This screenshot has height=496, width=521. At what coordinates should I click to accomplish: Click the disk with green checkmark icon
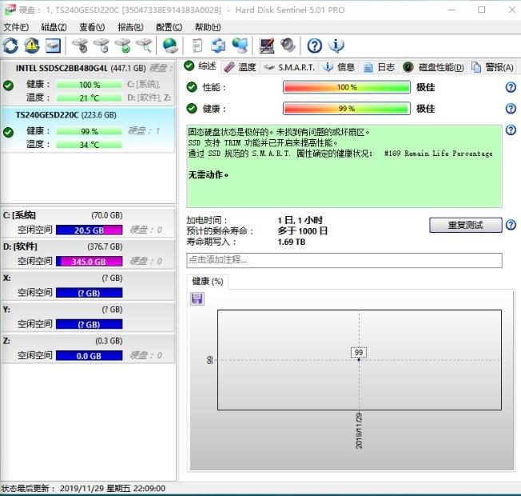pyautogui.click(x=122, y=46)
